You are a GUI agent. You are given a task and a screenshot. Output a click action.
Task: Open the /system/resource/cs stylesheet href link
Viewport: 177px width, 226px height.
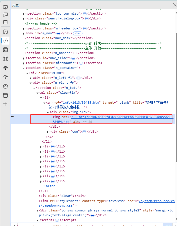[x=157, y=201]
